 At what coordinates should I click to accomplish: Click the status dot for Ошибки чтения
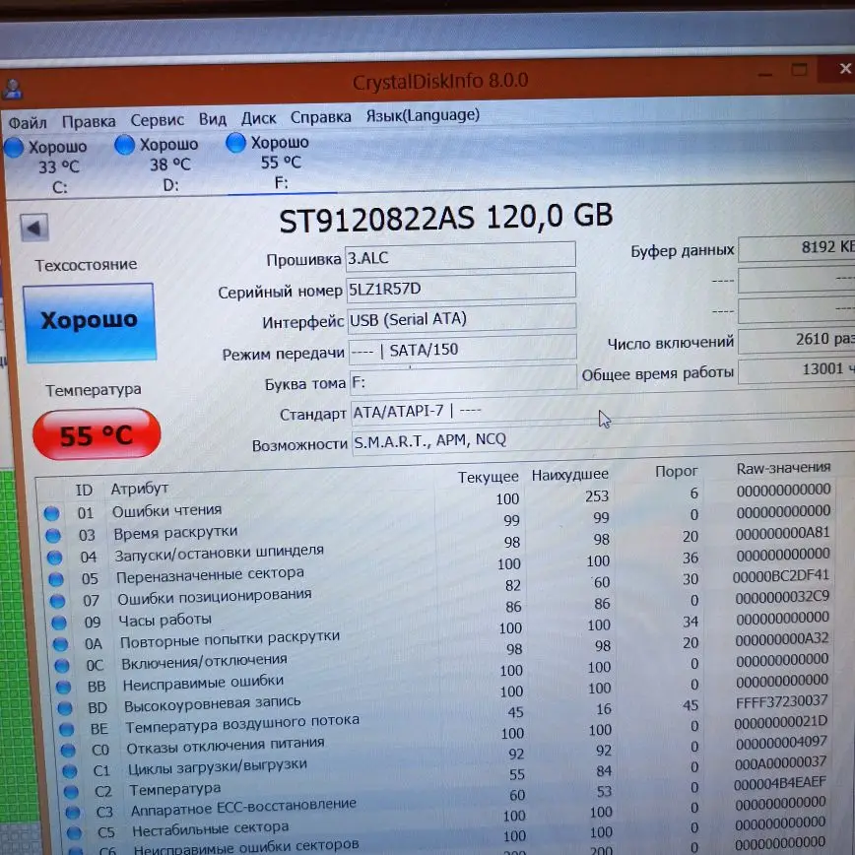tap(52, 513)
